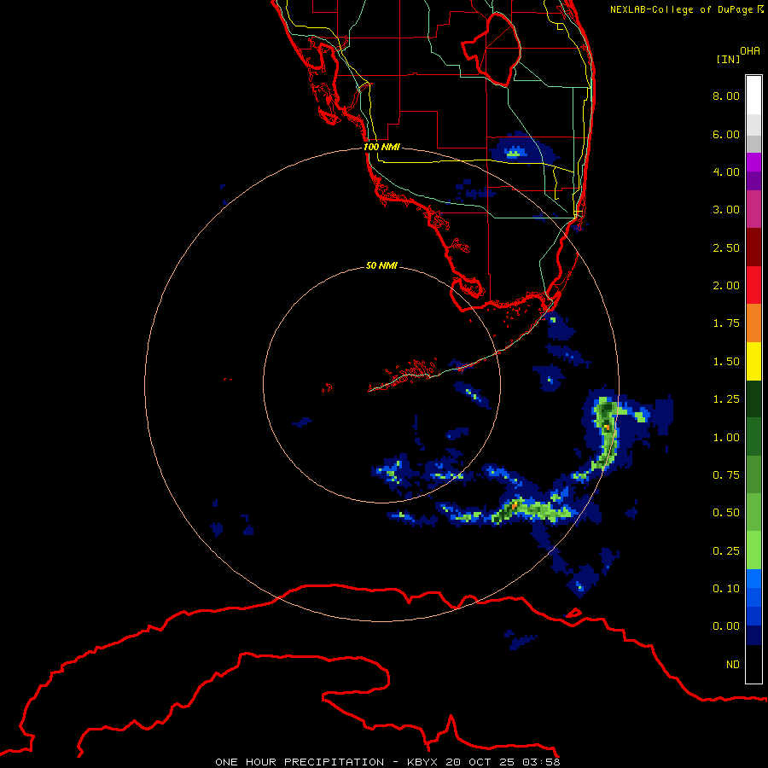
Task: Click the 0.10 legend value
Action: click(x=726, y=589)
